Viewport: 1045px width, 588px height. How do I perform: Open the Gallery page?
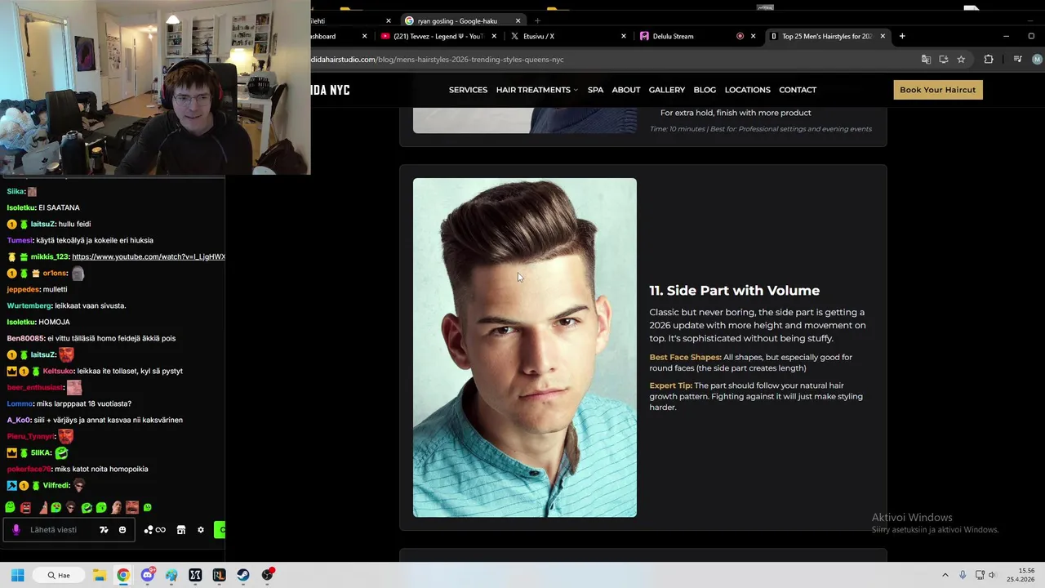(x=667, y=90)
